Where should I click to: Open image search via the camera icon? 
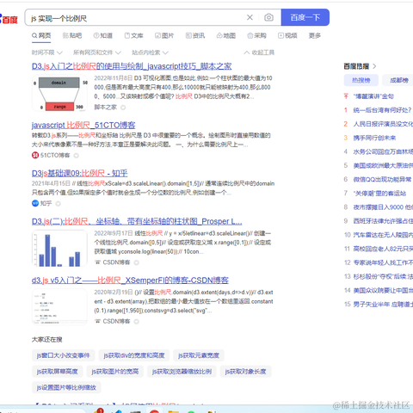(x=268, y=17)
